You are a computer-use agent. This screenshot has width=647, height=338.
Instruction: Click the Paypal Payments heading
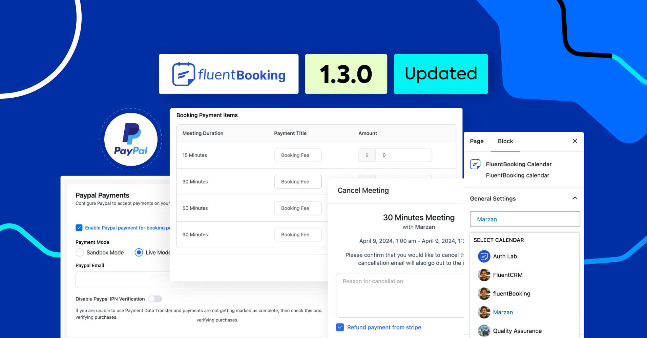(102, 195)
